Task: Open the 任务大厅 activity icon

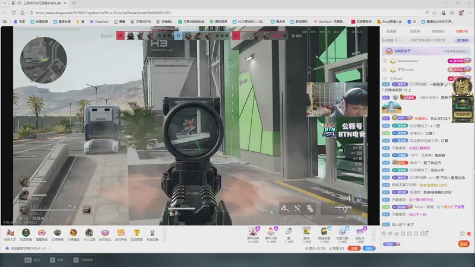Action: click(x=10, y=235)
